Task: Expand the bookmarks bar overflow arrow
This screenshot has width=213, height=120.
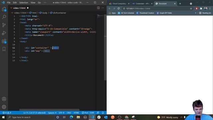Action: point(196,13)
